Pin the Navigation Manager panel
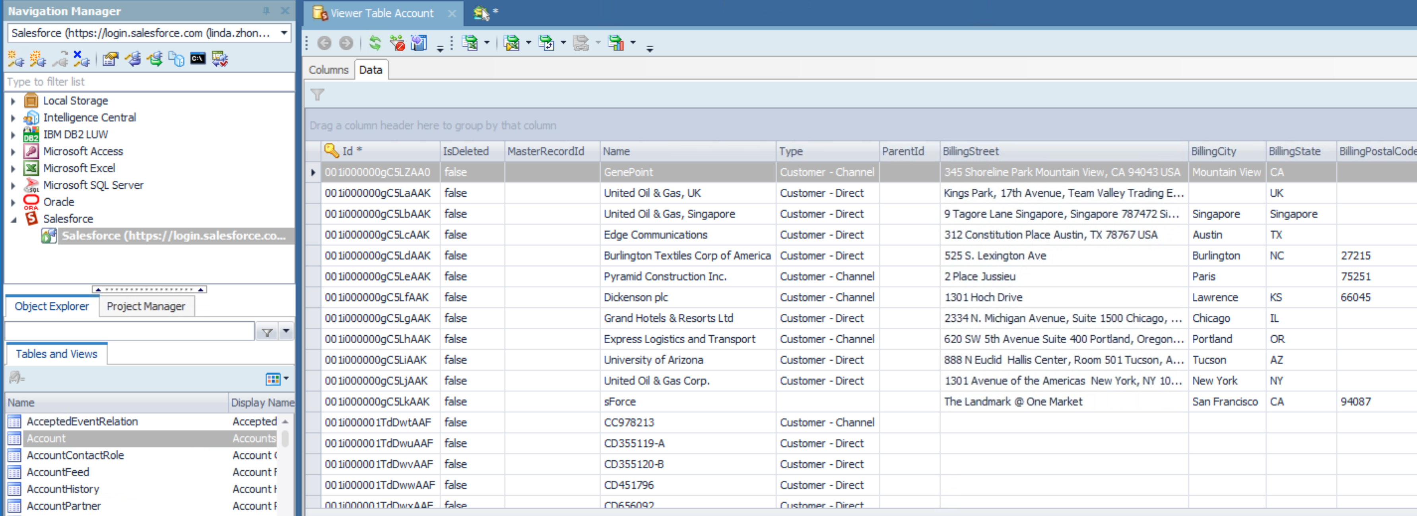The height and width of the screenshot is (516, 1417). click(266, 10)
